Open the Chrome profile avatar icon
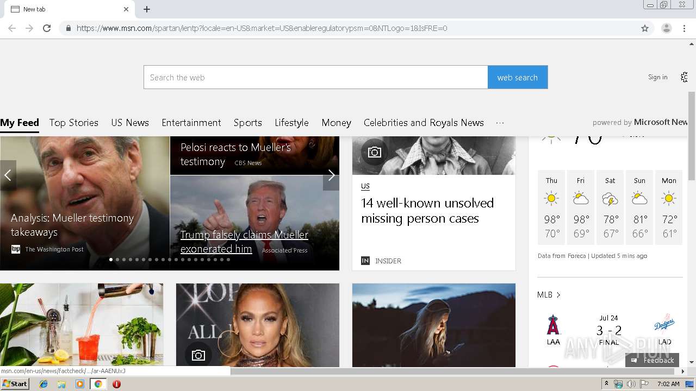This screenshot has height=391, width=696. 666,28
